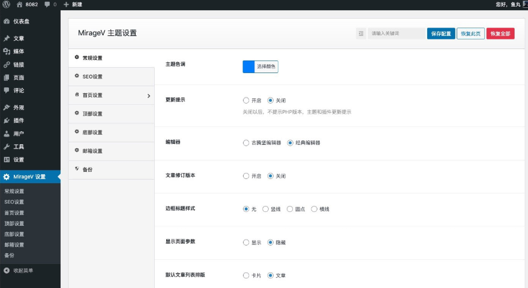528x288 pixels.
Task: Open the 8082 site home icon
Action: pos(20,4)
